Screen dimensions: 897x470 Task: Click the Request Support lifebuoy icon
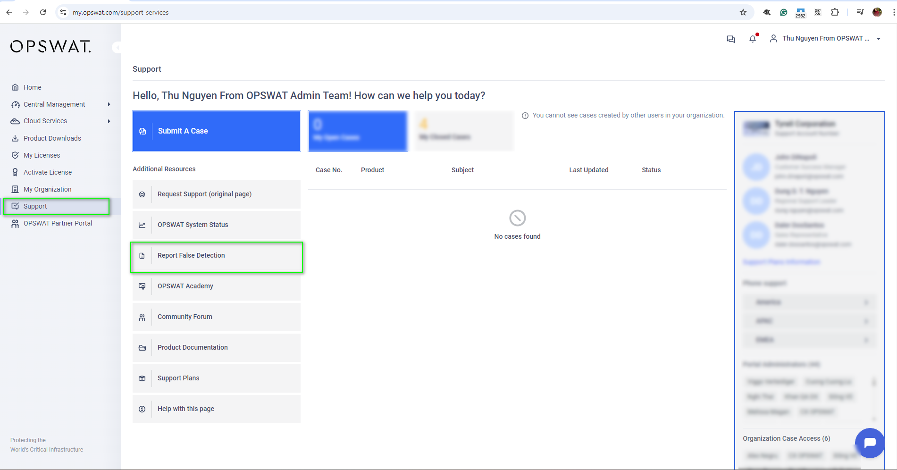click(x=142, y=194)
